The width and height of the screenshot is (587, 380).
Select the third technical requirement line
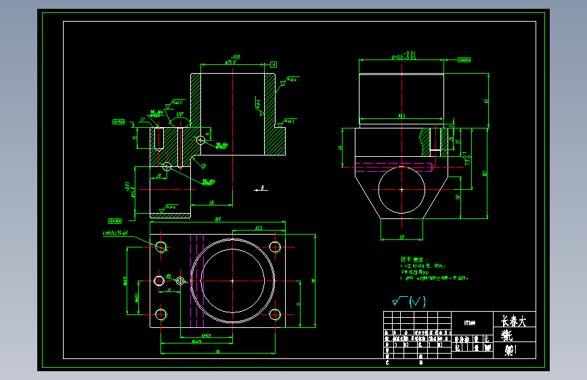(434, 279)
